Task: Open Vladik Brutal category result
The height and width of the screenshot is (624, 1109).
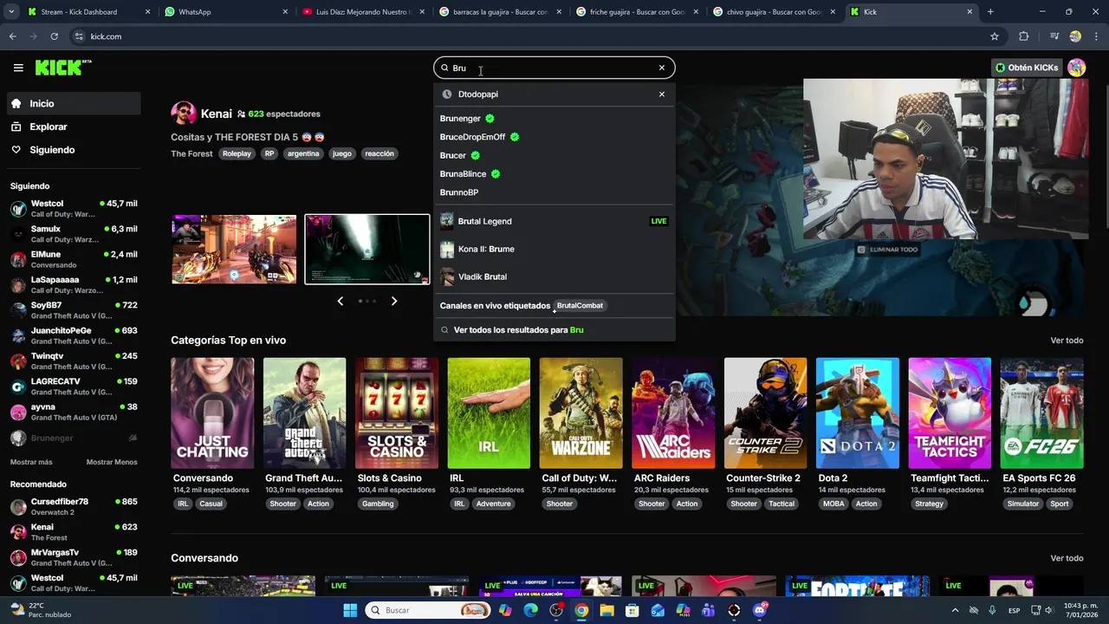Action: tap(554, 276)
